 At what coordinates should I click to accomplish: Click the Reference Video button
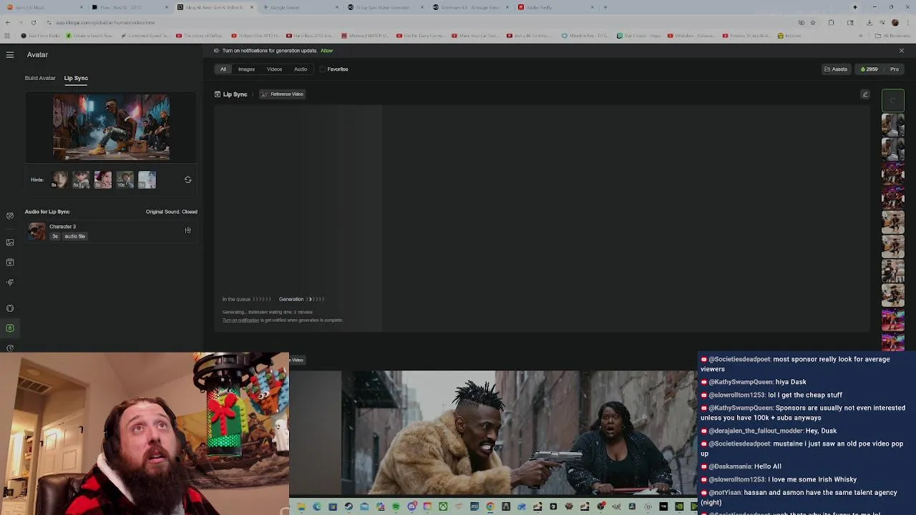[283, 94]
